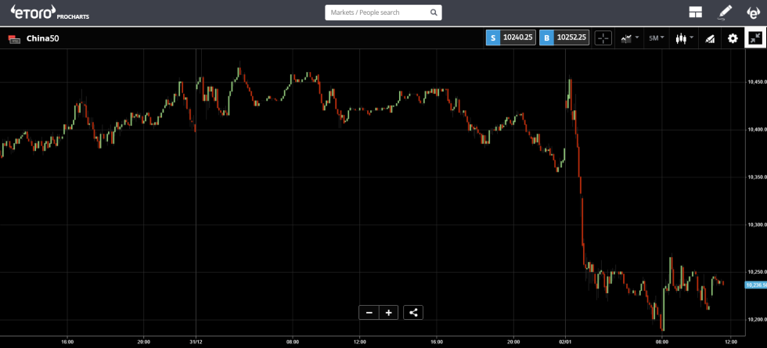Image resolution: width=767 pixels, height=348 pixels.
Task: Toggle the crosshair cursor on the chart
Action: (x=603, y=38)
